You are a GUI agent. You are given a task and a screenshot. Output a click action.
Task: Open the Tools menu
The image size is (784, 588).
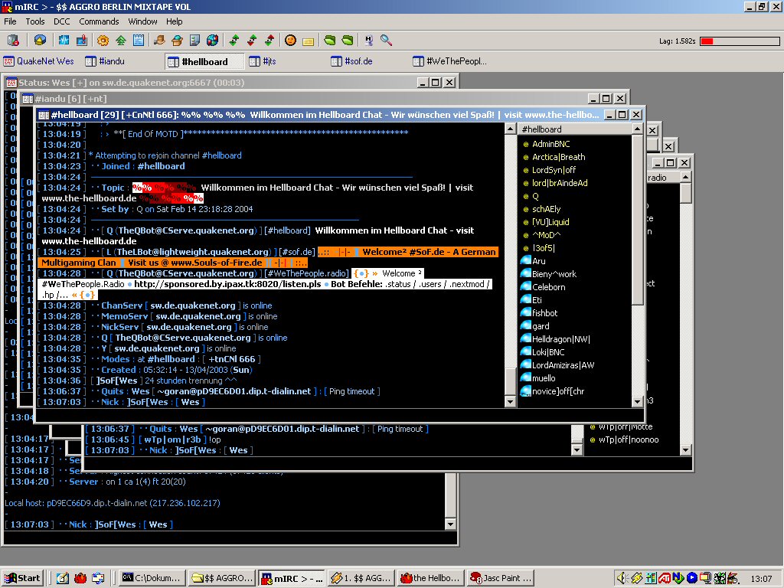[35, 21]
